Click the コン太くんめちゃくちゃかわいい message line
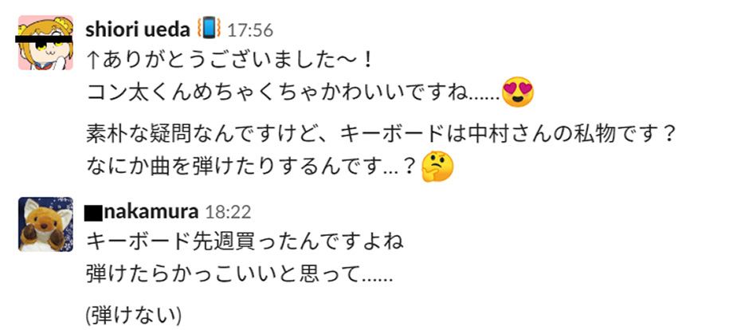Image resolution: width=741 pixels, height=330 pixels. pos(310,92)
